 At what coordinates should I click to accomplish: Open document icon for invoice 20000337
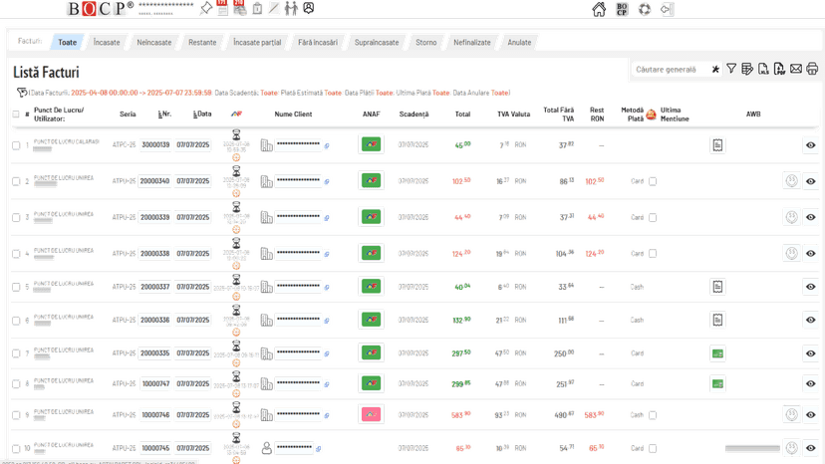(x=717, y=287)
